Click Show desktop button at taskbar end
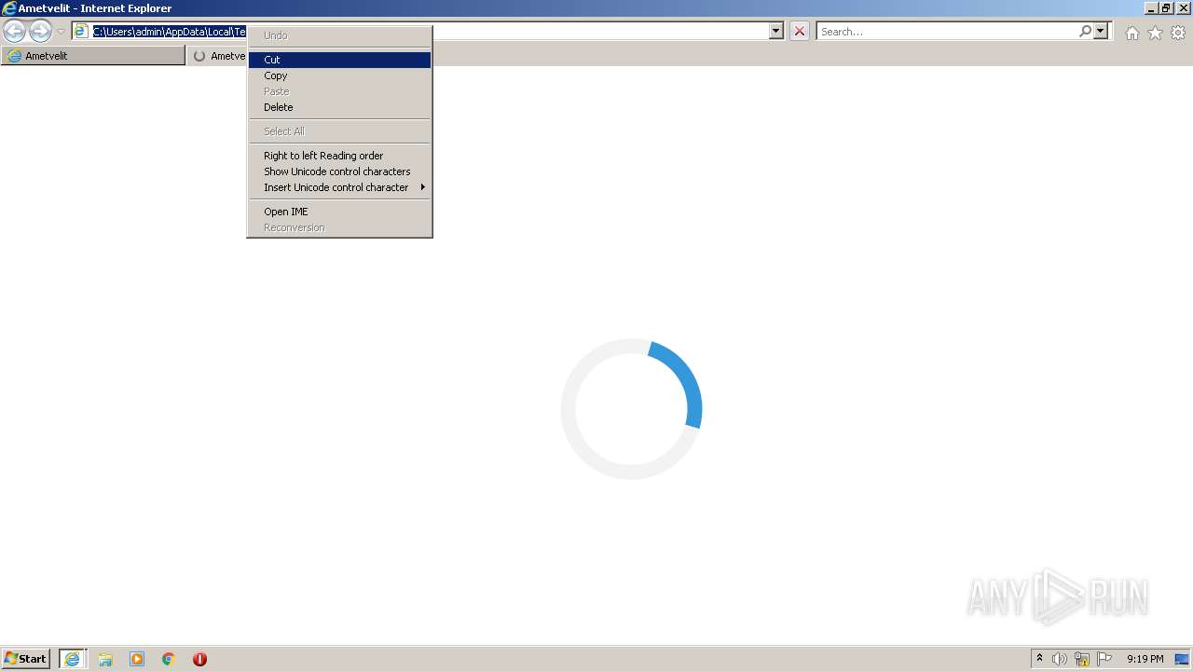Viewport: 1193px width, 671px height. click(x=1183, y=659)
